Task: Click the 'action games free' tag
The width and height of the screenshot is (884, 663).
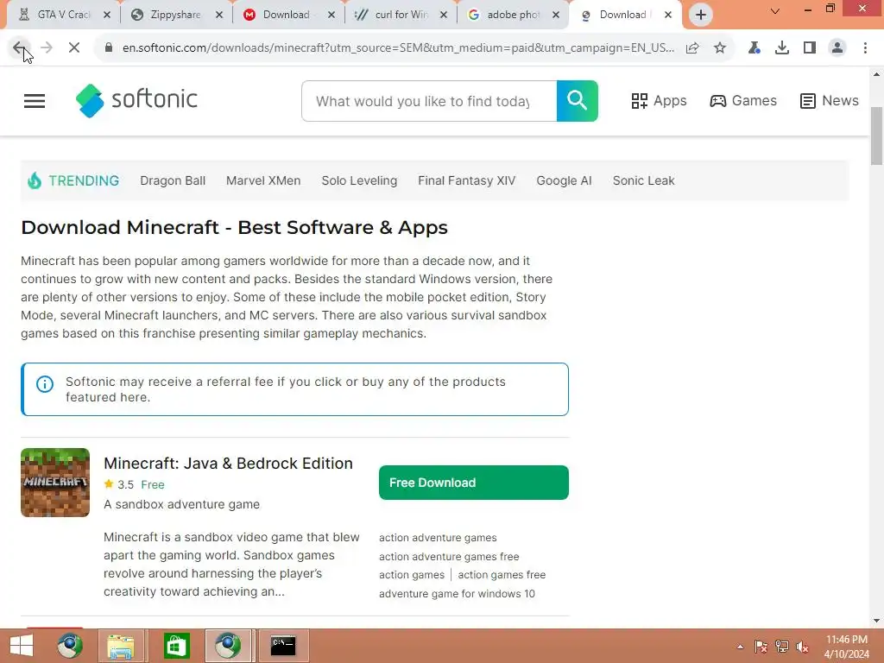Action: point(502,574)
